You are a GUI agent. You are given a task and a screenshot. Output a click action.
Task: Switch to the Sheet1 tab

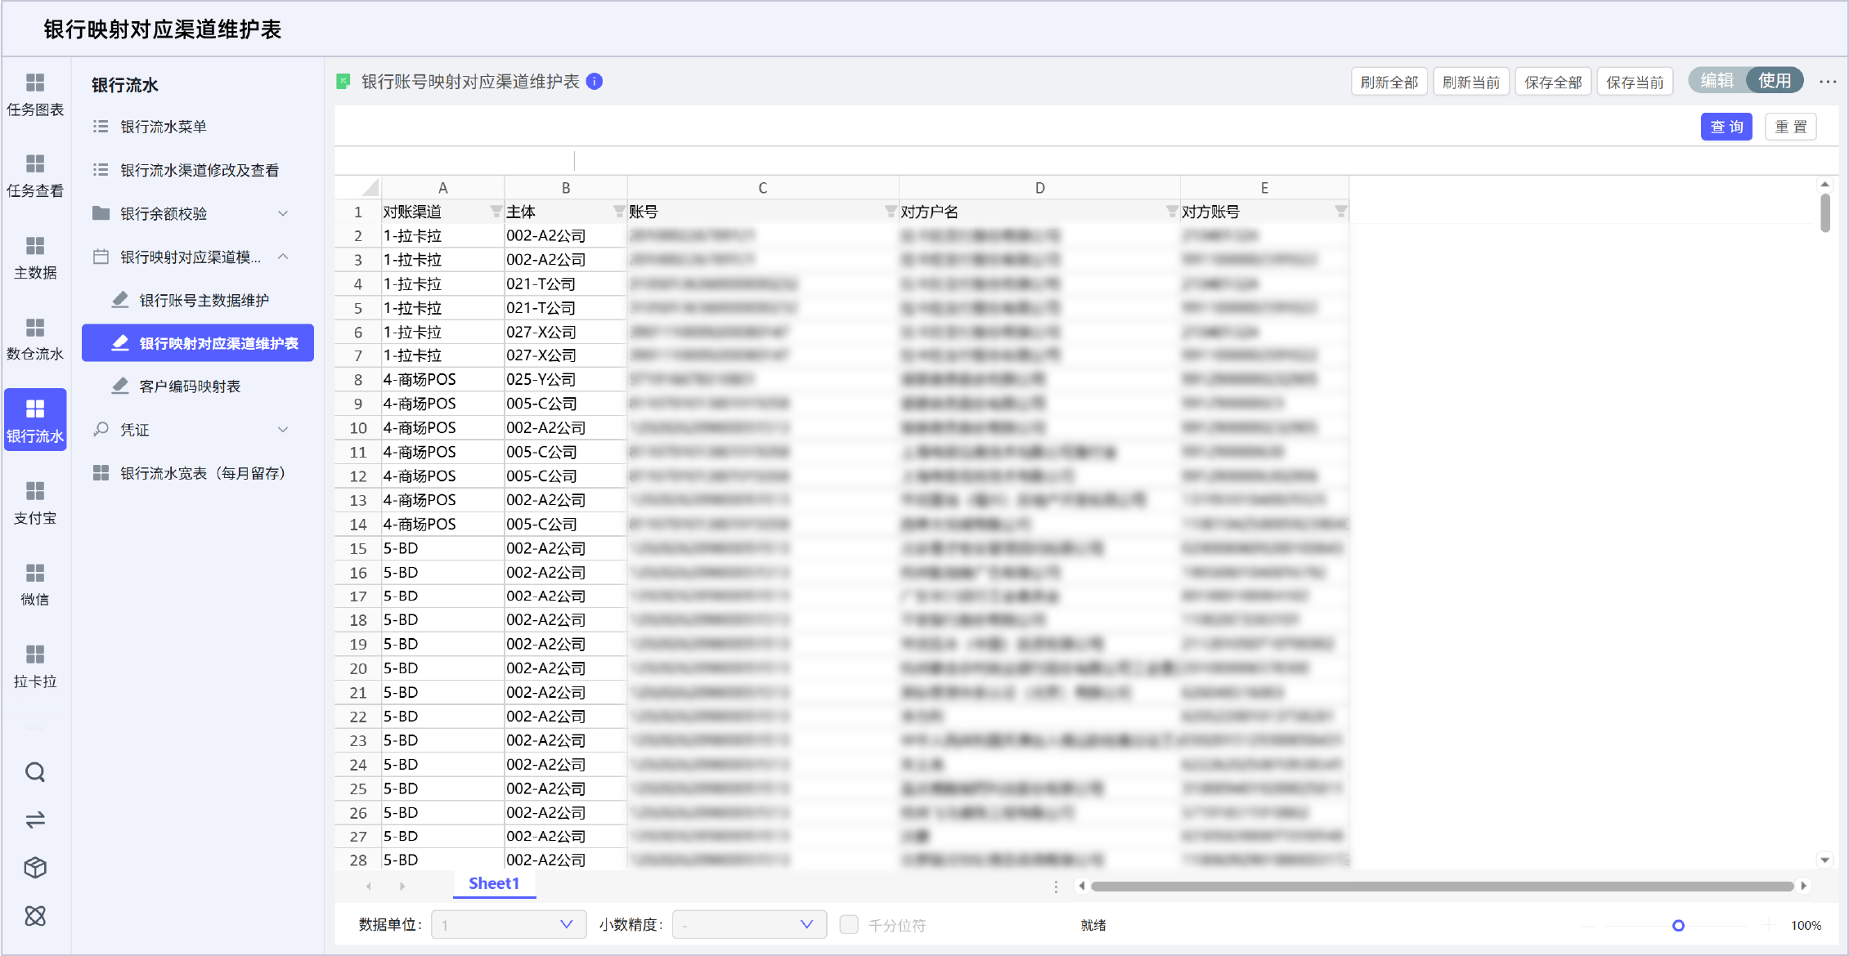pyautogui.click(x=494, y=883)
